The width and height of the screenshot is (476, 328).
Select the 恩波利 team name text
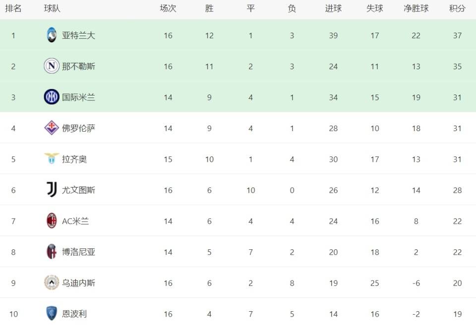click(74, 314)
